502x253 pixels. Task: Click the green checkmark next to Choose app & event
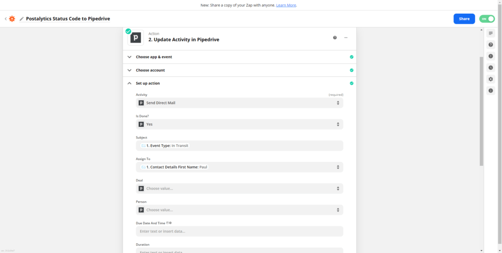click(x=351, y=57)
